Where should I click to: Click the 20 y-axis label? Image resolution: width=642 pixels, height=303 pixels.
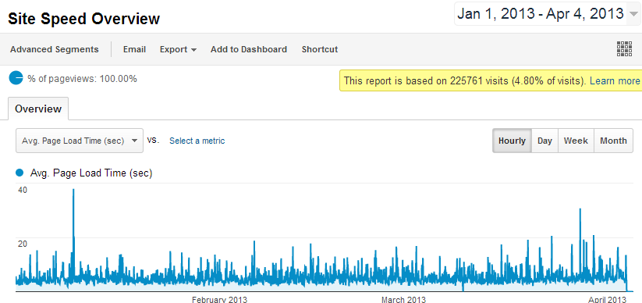pos(22,244)
